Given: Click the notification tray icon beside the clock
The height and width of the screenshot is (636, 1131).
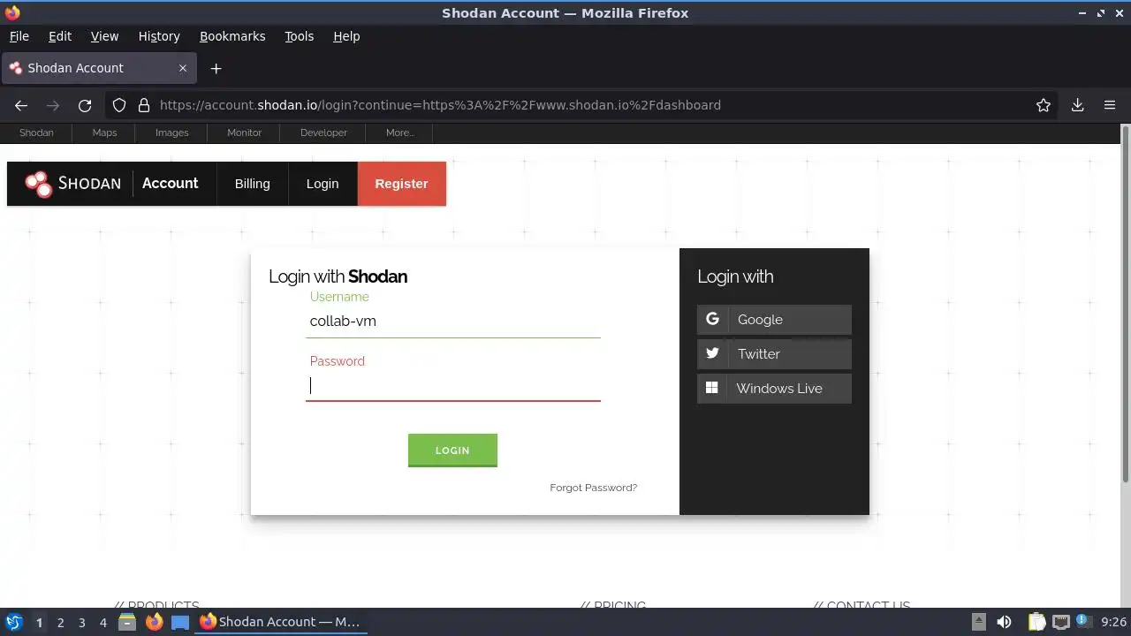Looking at the screenshot, I should pyautogui.click(x=1083, y=622).
